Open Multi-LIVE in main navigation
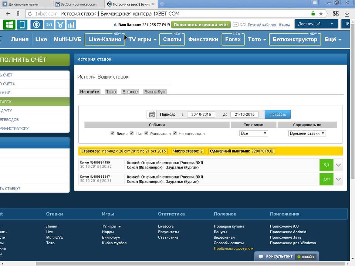The image size is (355, 266). click(x=67, y=40)
